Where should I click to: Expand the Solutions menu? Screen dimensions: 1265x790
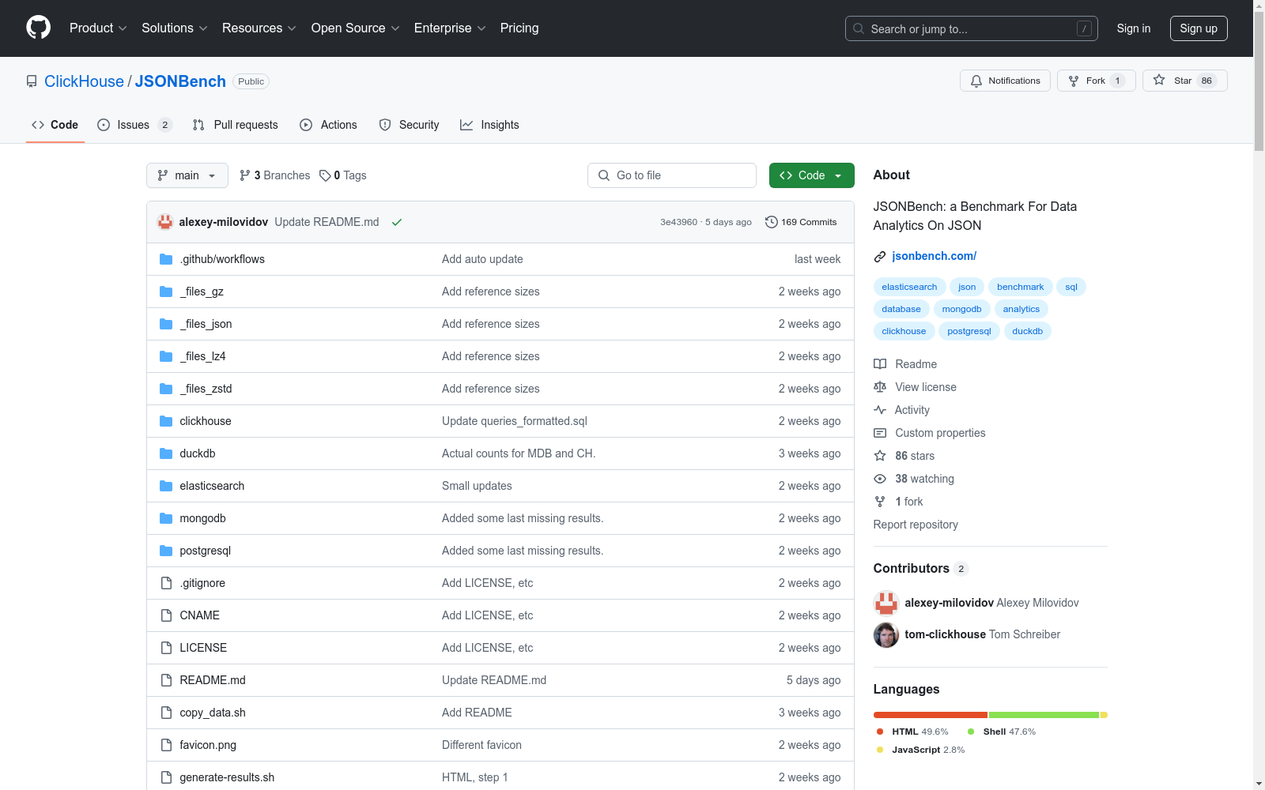[x=175, y=28]
